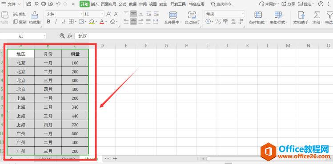Click the eraser clear-format icon

click(113, 22)
